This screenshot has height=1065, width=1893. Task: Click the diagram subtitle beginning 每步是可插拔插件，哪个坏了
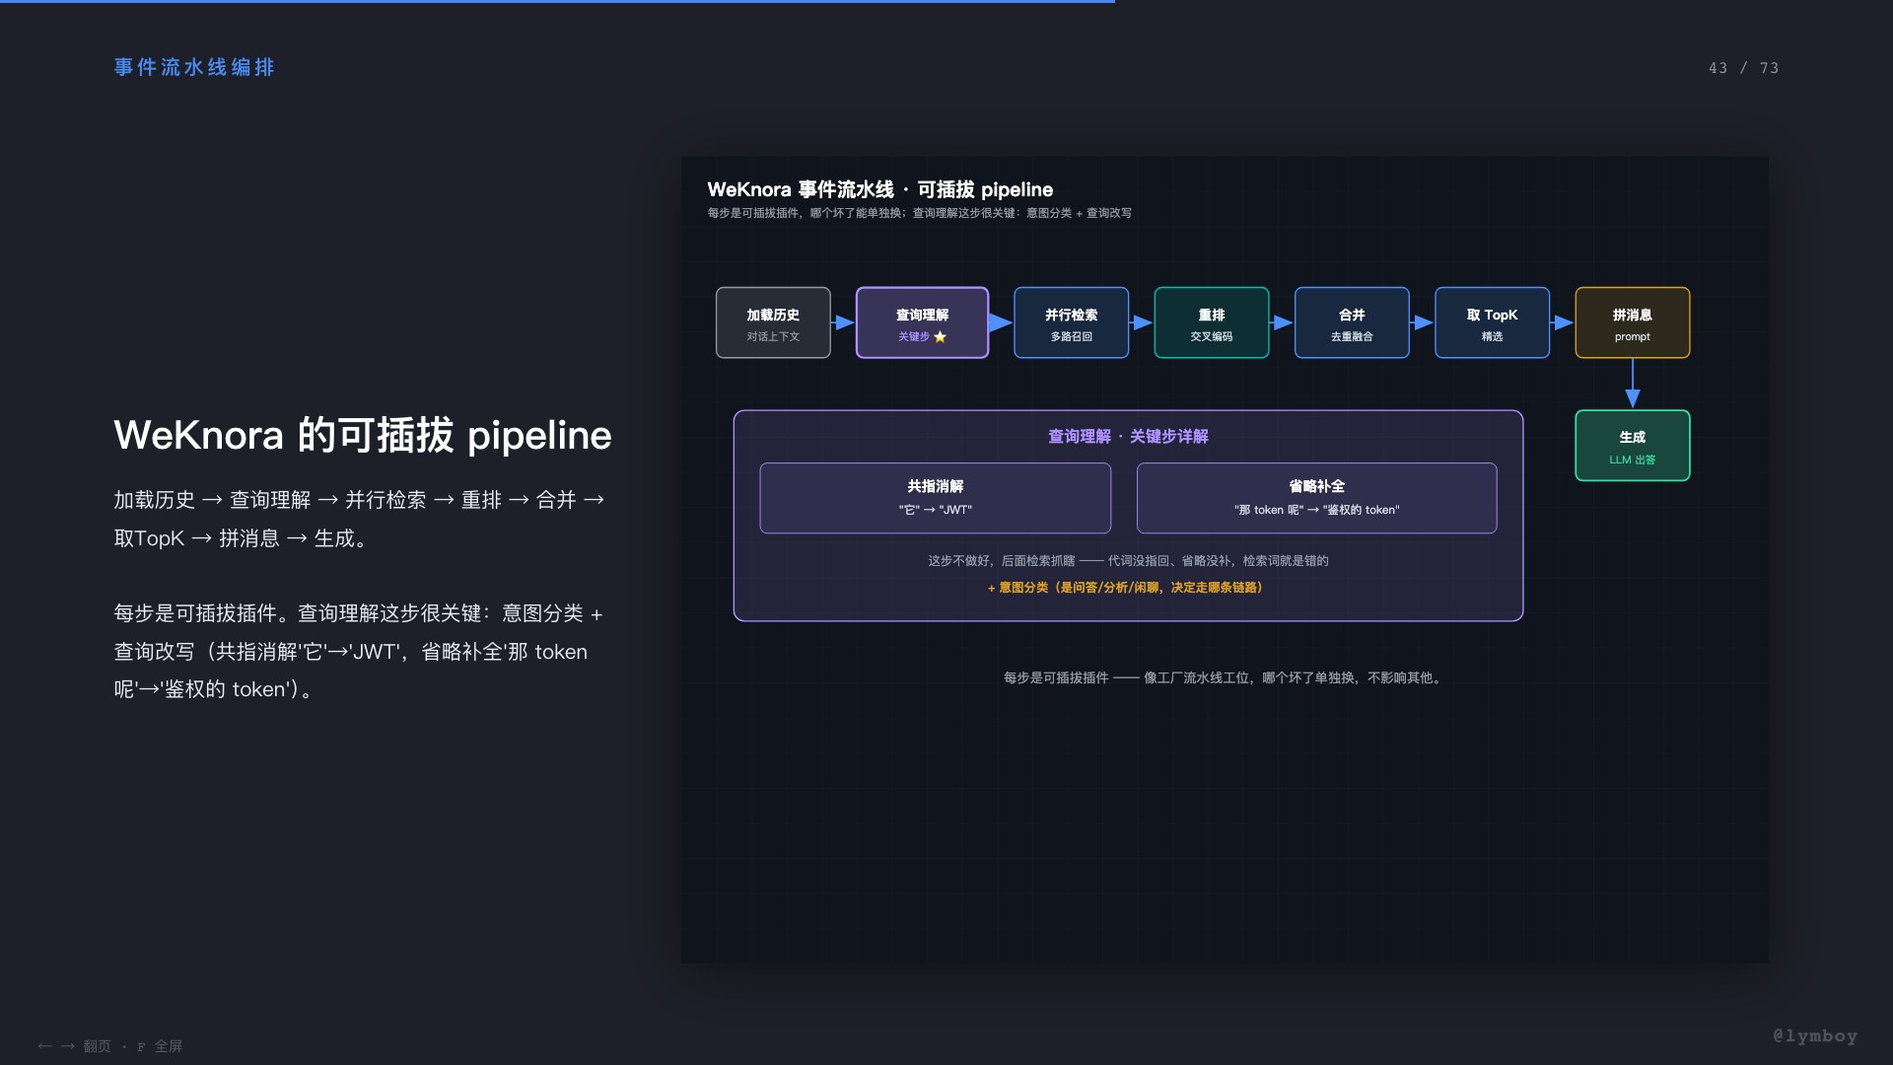tap(919, 213)
